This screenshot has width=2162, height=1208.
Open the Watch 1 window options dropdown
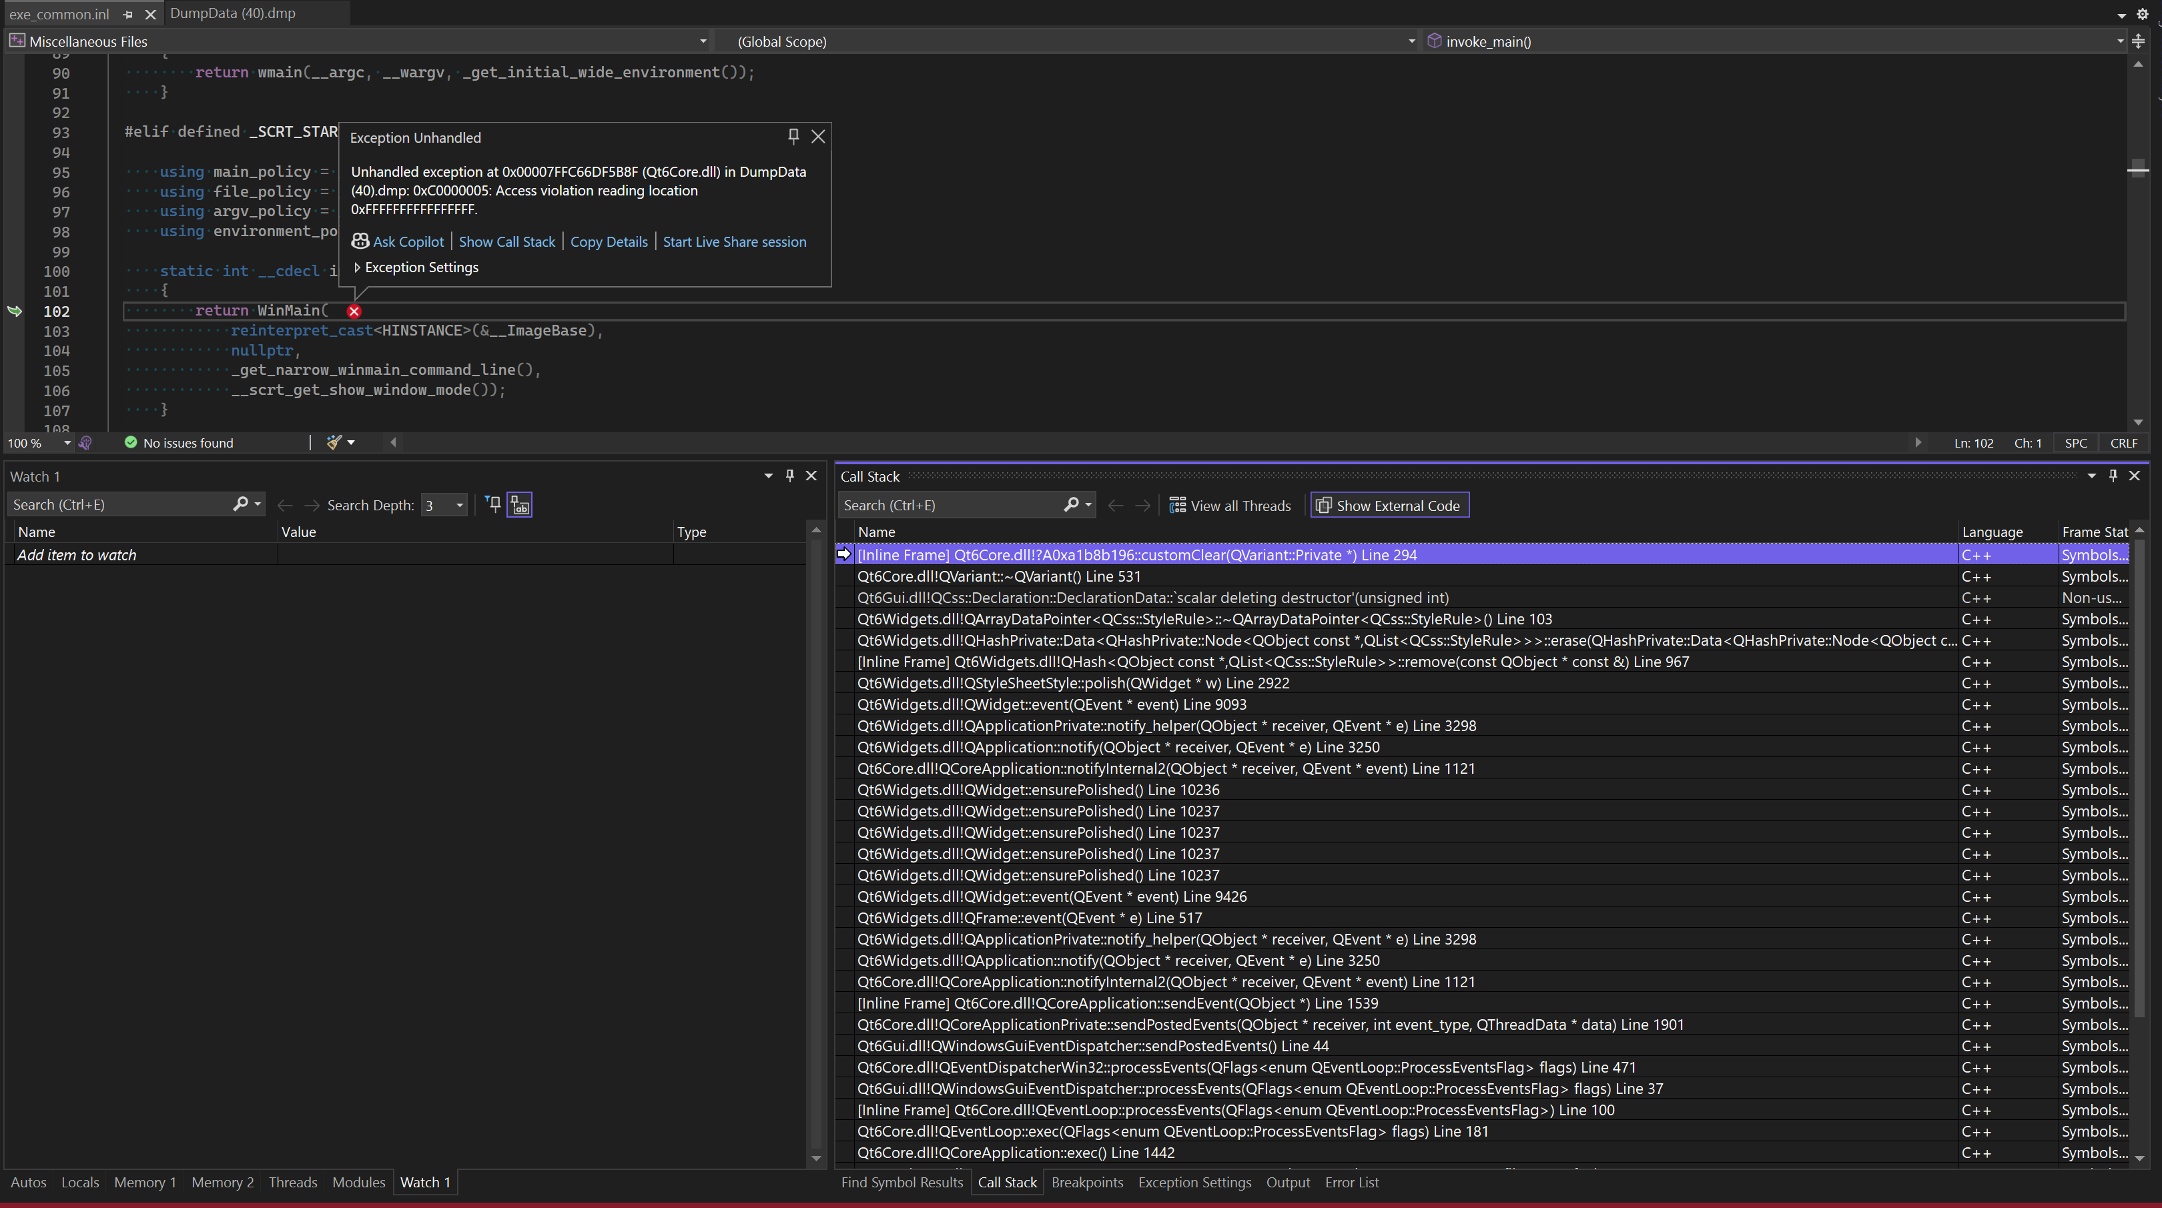pos(768,476)
